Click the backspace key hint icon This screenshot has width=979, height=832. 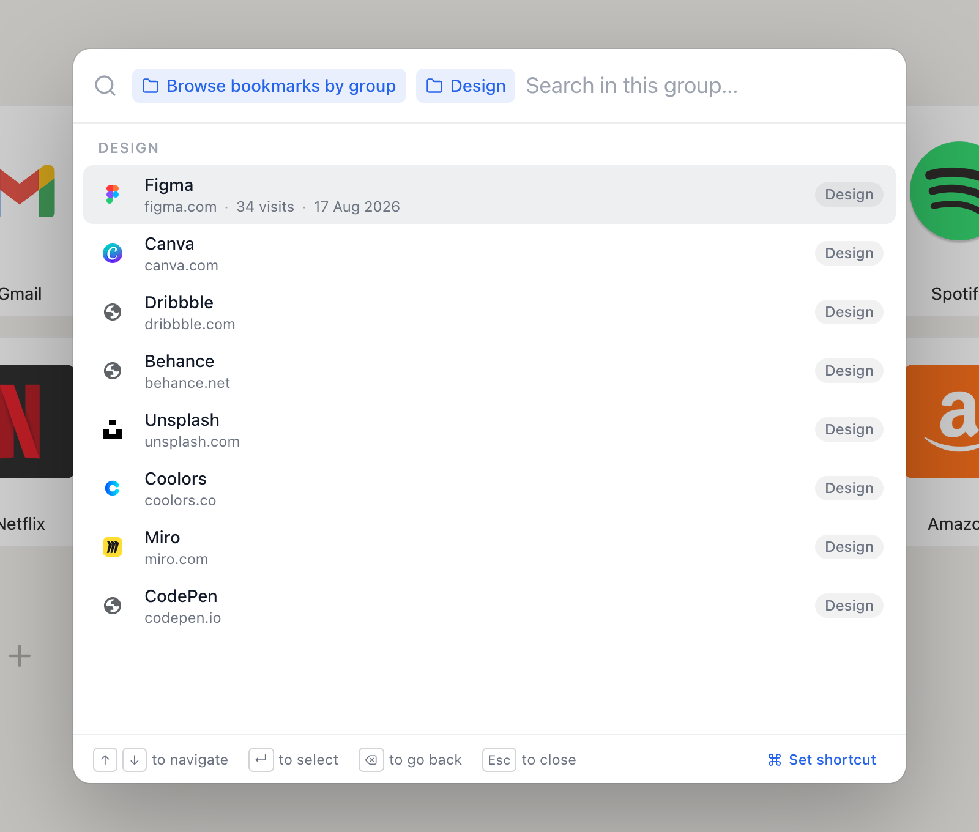(x=371, y=760)
